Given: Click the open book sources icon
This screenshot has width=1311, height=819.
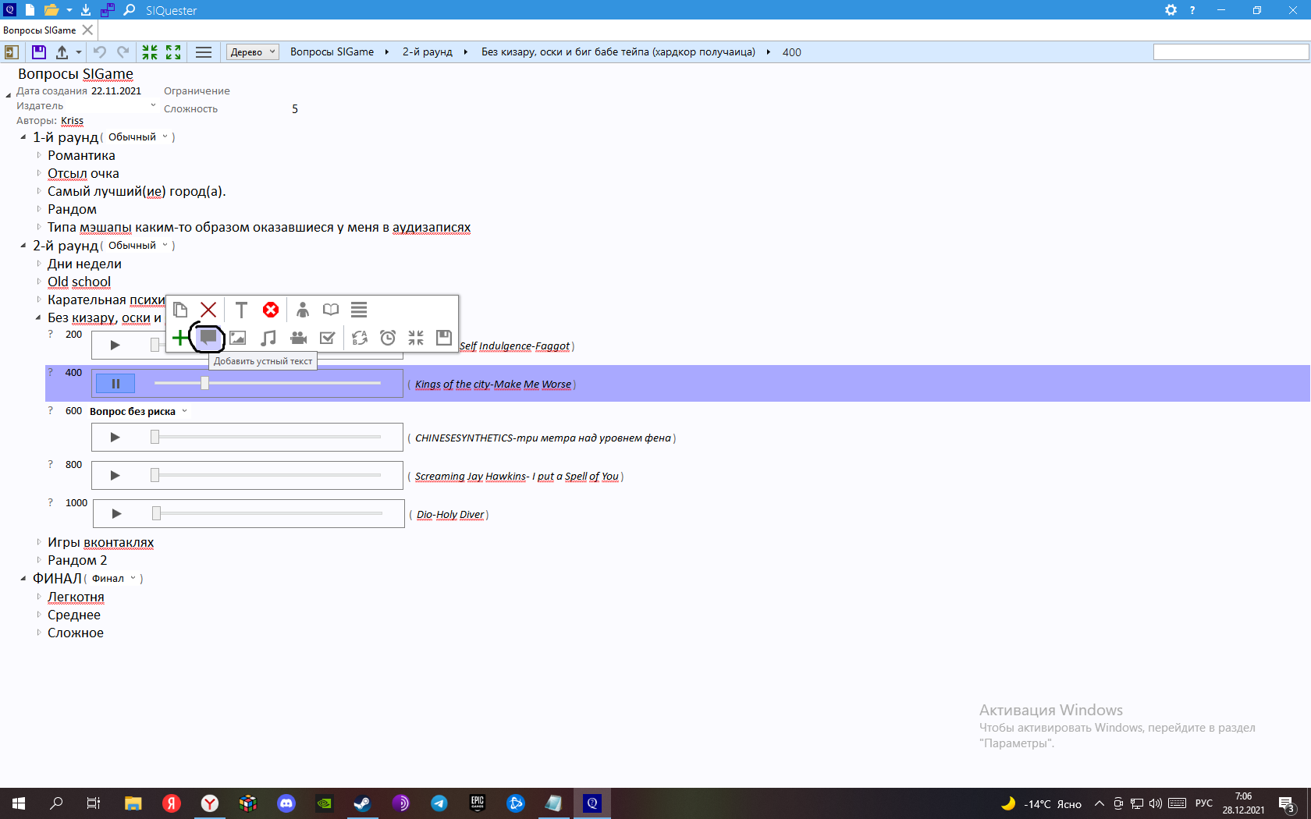Looking at the screenshot, I should point(331,310).
